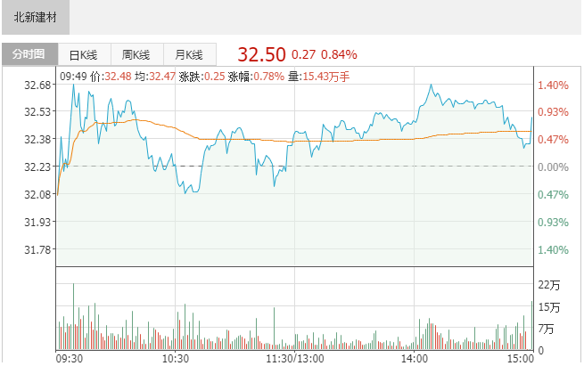Open the 周K线 chart tab
The image size is (584, 374).
click(136, 54)
